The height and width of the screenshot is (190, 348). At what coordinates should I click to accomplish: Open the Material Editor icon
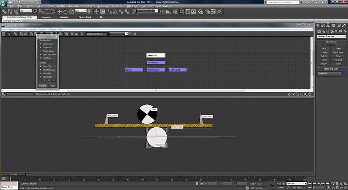[x=201, y=11]
